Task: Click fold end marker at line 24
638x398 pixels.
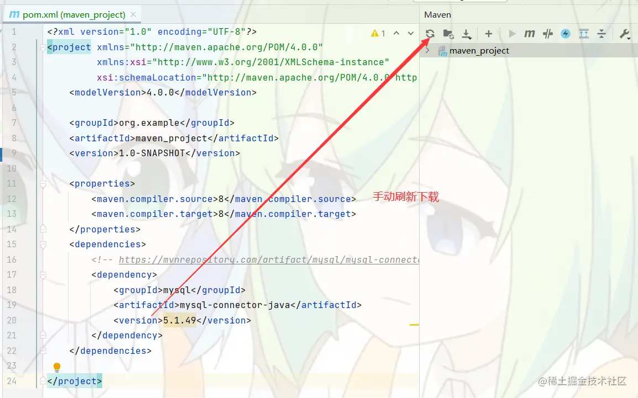Action: coord(43,381)
